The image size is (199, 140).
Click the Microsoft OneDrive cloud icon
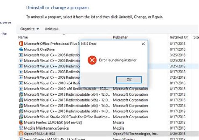(21, 49)
